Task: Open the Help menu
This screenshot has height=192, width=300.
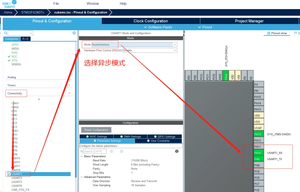Action: 123,3
